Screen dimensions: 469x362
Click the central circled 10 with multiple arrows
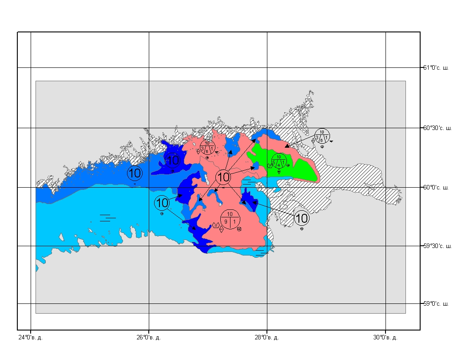223,177
